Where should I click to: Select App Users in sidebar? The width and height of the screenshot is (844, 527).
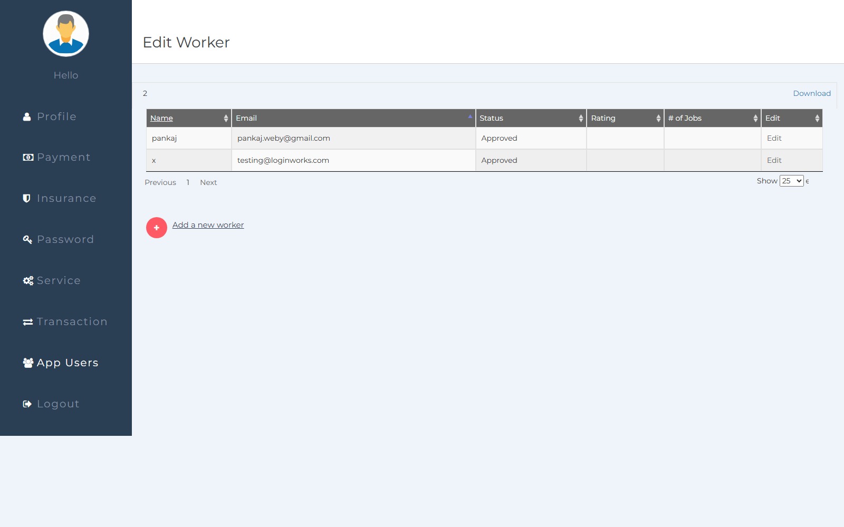point(68,363)
